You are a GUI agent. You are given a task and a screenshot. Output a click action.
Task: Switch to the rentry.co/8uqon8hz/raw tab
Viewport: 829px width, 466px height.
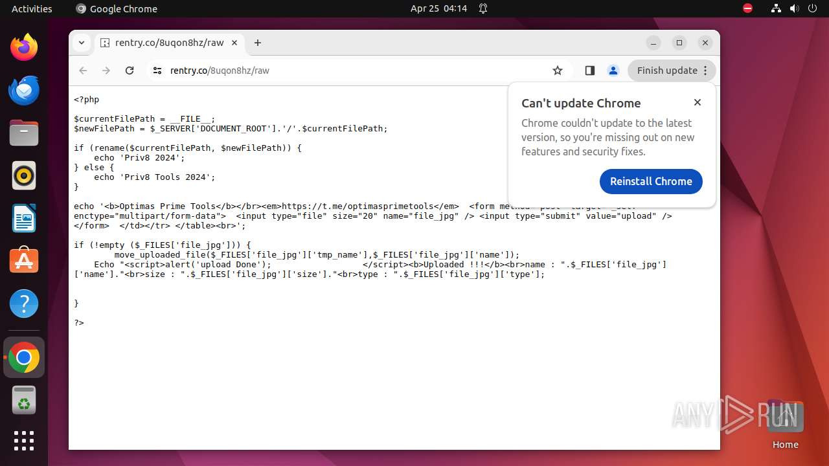coord(170,43)
